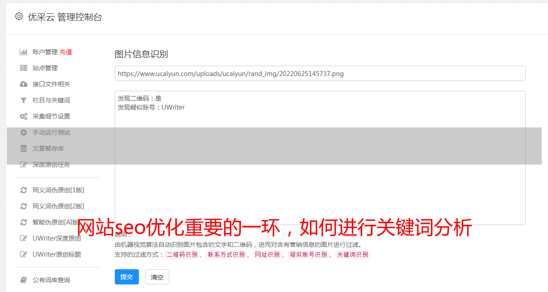Click the funnel icon for 栏目与关键词
This screenshot has width=548, height=292.
pos(24,100)
